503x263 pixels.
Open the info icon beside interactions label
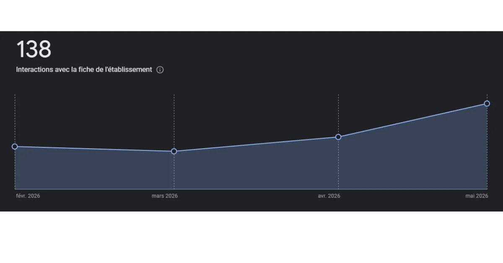click(x=160, y=70)
